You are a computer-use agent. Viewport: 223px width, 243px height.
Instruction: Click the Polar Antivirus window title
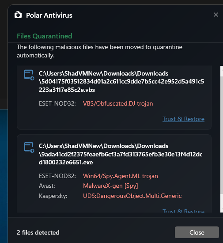(49, 15)
